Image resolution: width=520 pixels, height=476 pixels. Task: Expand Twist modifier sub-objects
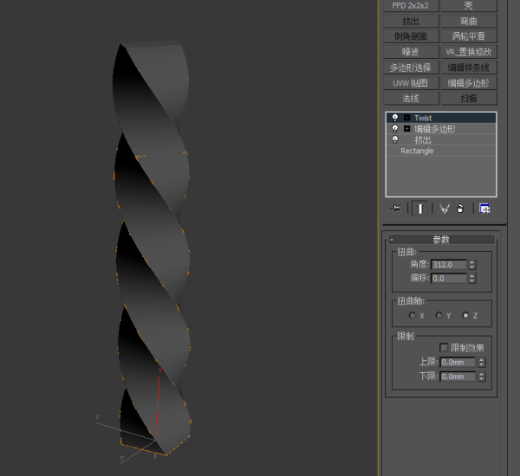(x=407, y=118)
